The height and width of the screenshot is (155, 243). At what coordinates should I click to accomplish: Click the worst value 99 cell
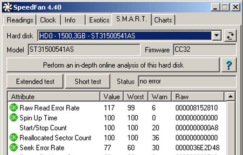click(131, 108)
